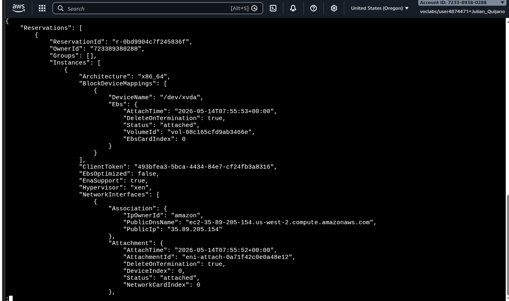Screen dimensions: 509x301
Task: Open the Amazon Q assistant icon in search bar
Action: [254, 8]
